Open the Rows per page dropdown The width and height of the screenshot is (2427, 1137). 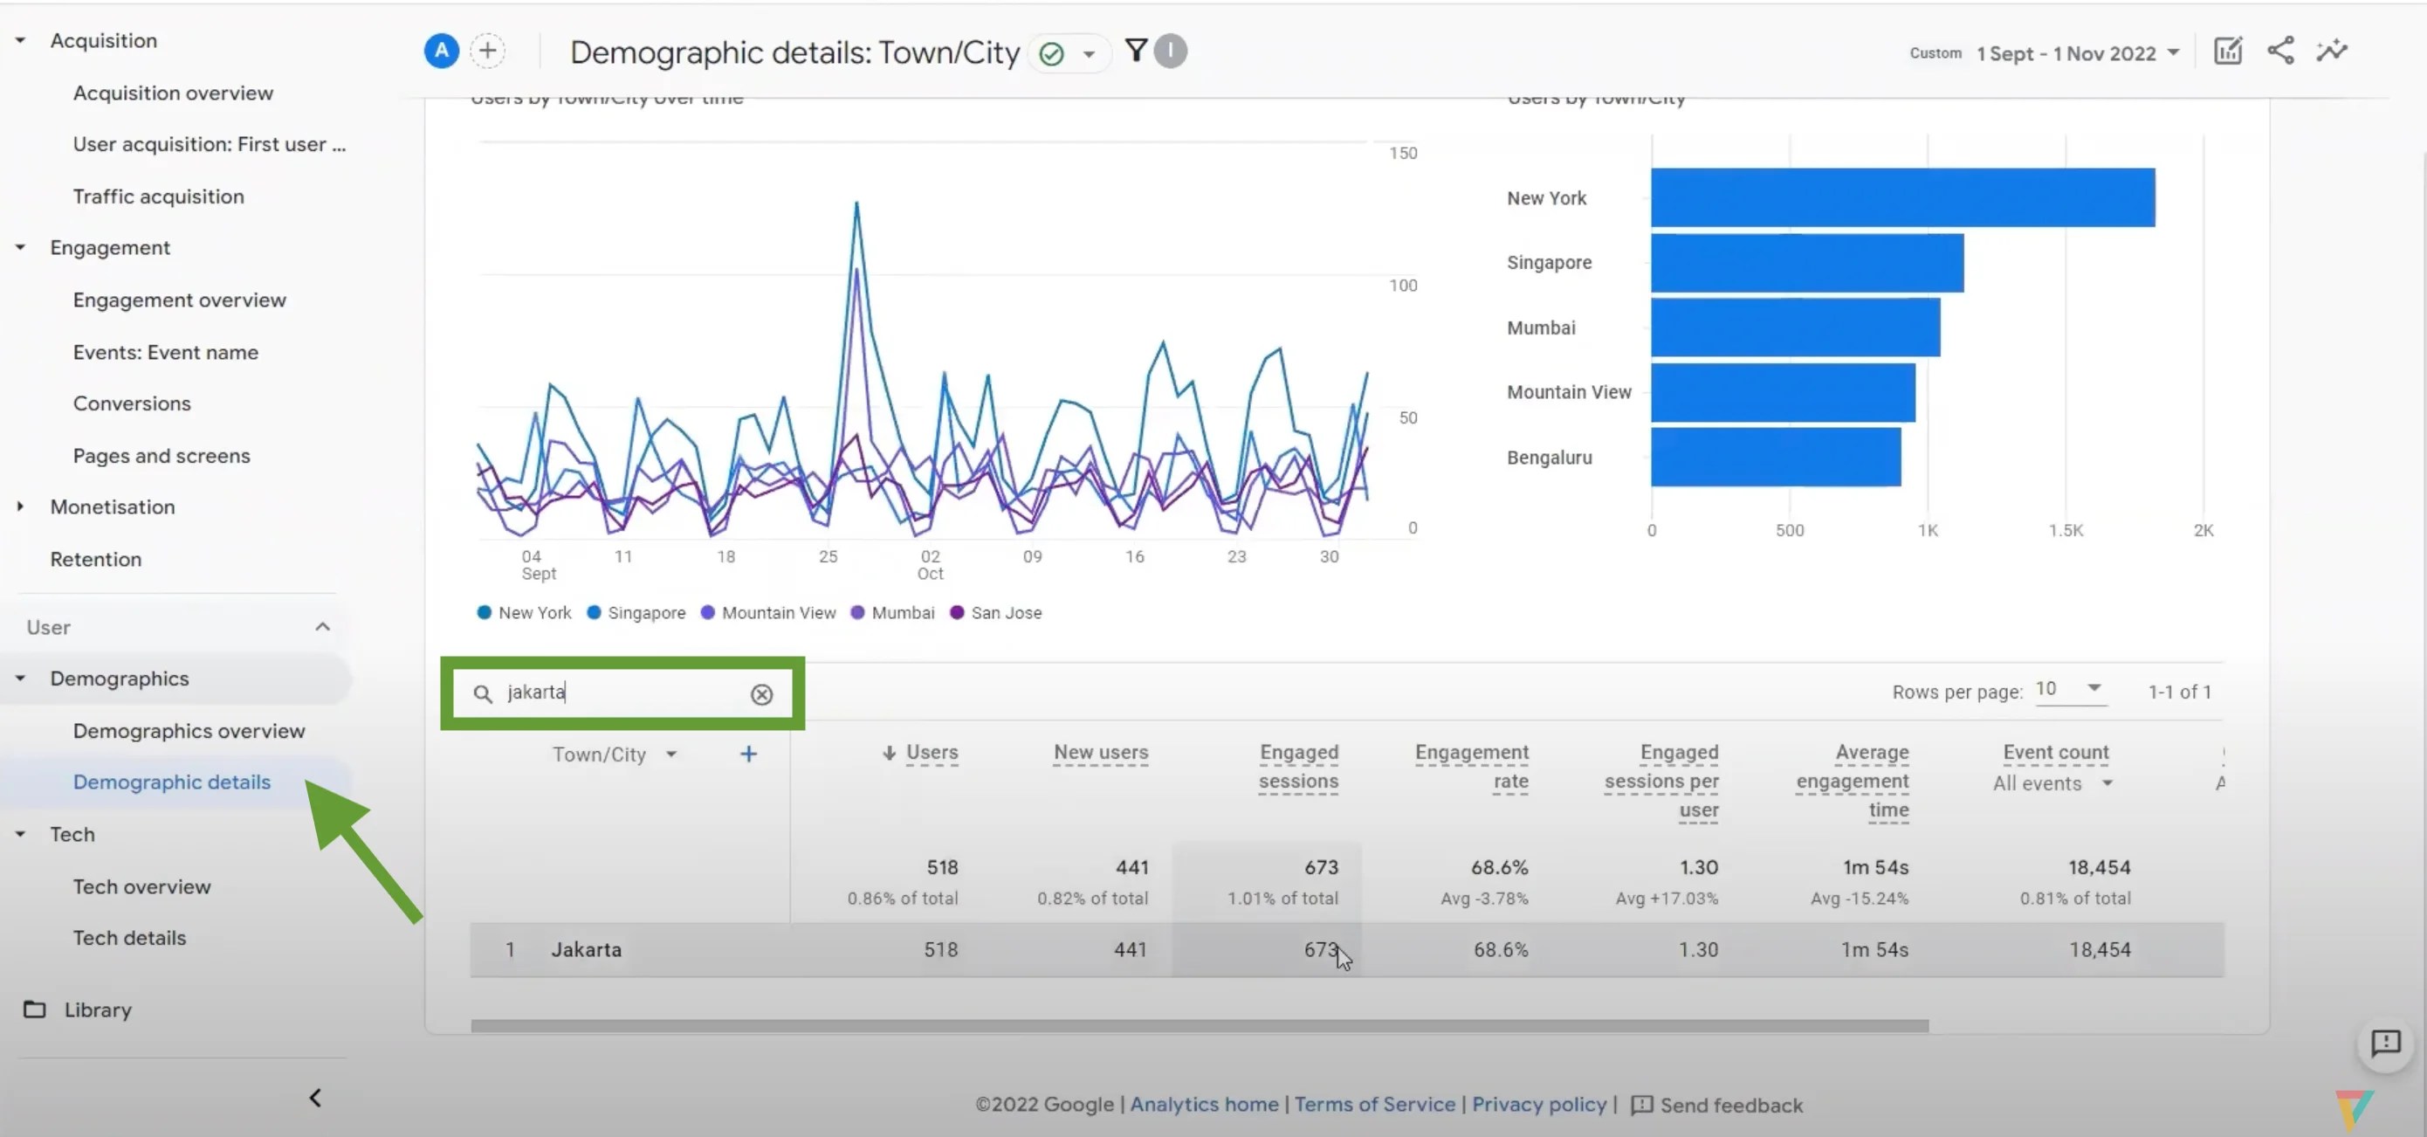[x=2069, y=690]
